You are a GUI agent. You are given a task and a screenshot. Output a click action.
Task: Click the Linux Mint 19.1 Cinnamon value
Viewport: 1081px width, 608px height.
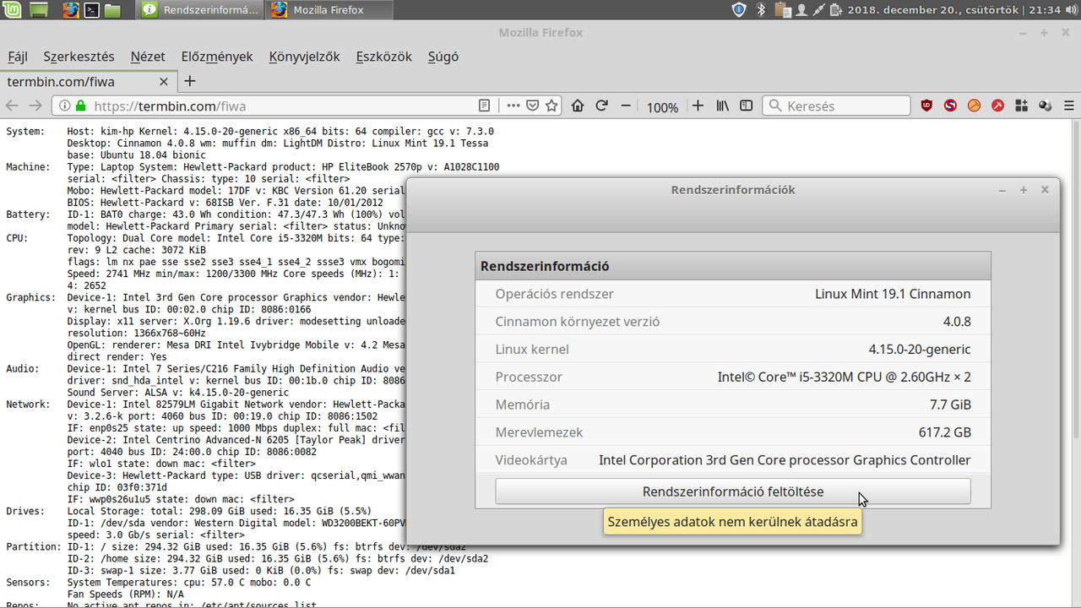pyautogui.click(x=893, y=294)
